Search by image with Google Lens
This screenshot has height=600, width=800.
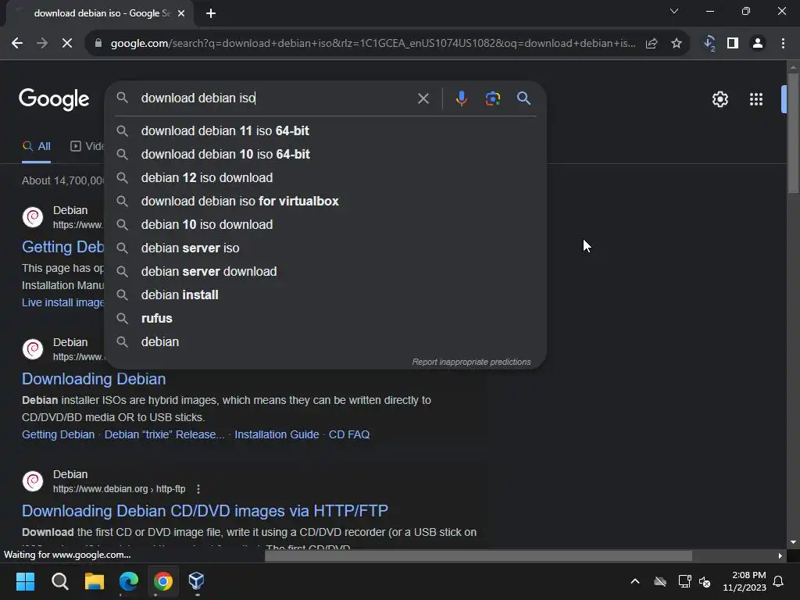[493, 98]
